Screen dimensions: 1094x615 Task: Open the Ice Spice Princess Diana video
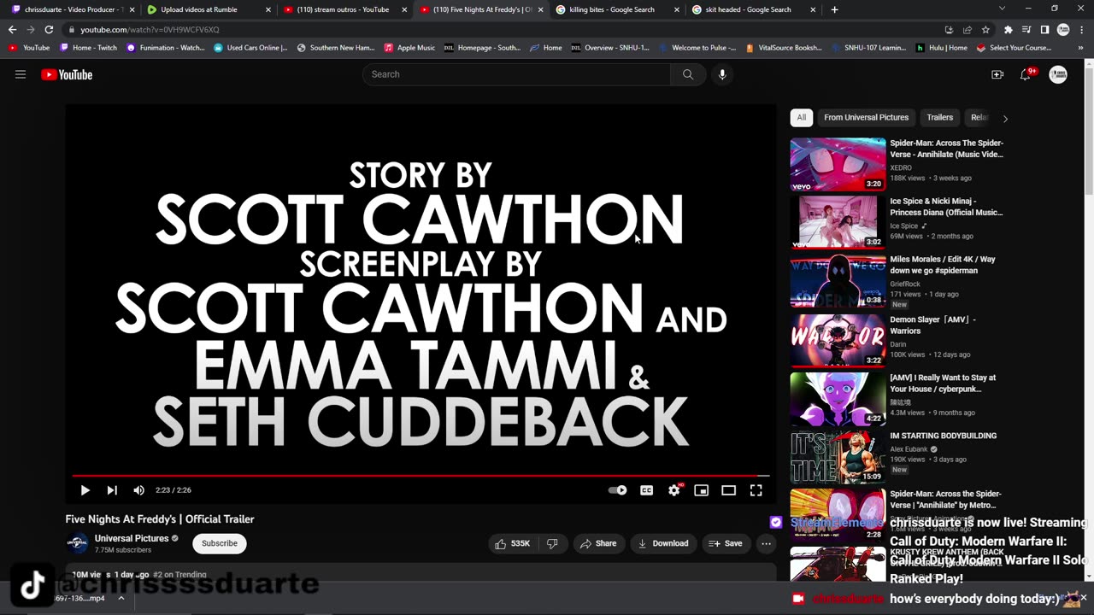[838, 223]
